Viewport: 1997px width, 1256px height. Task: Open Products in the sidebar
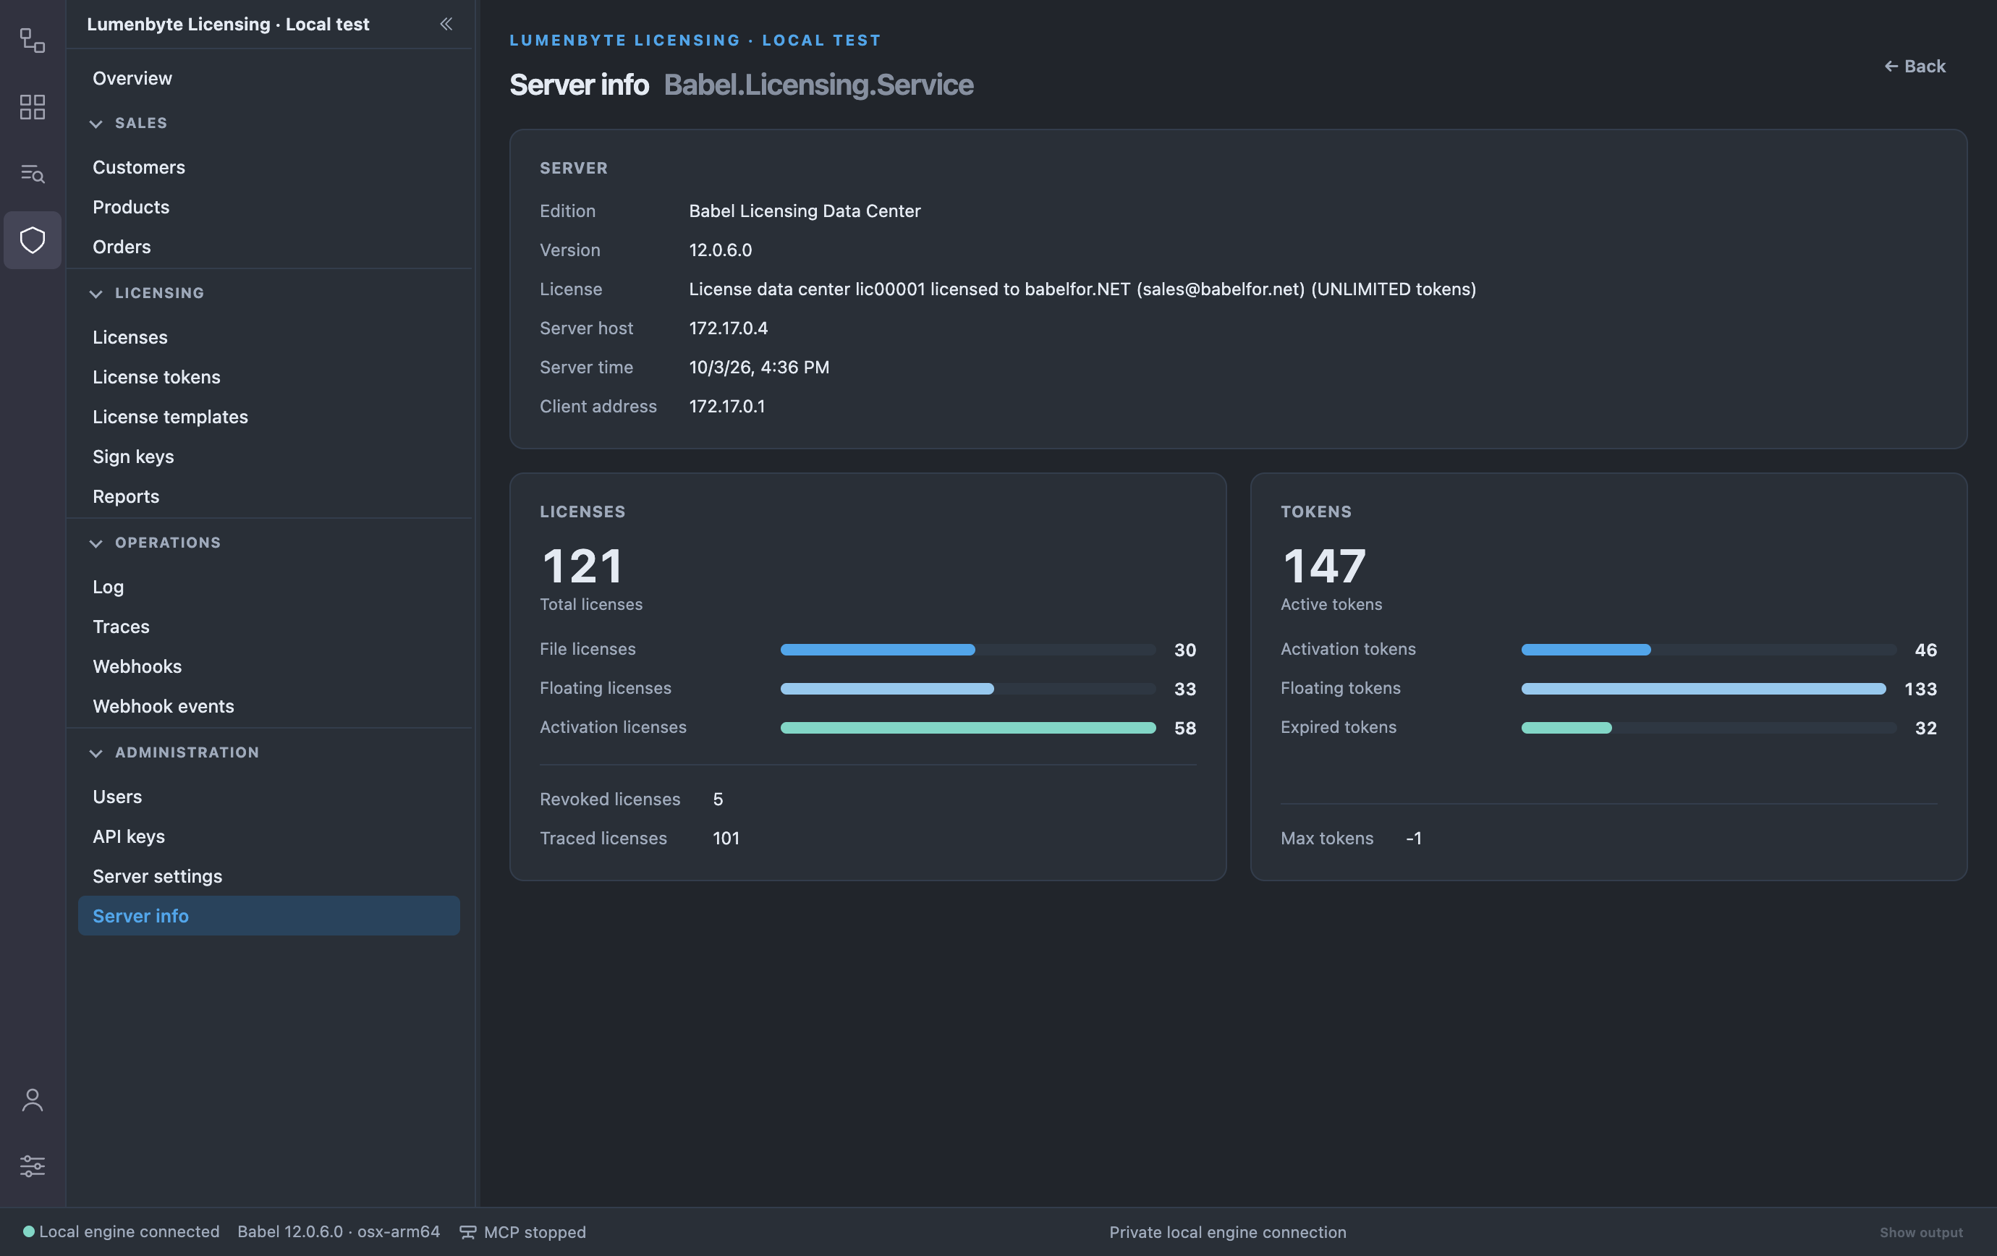point(268,207)
